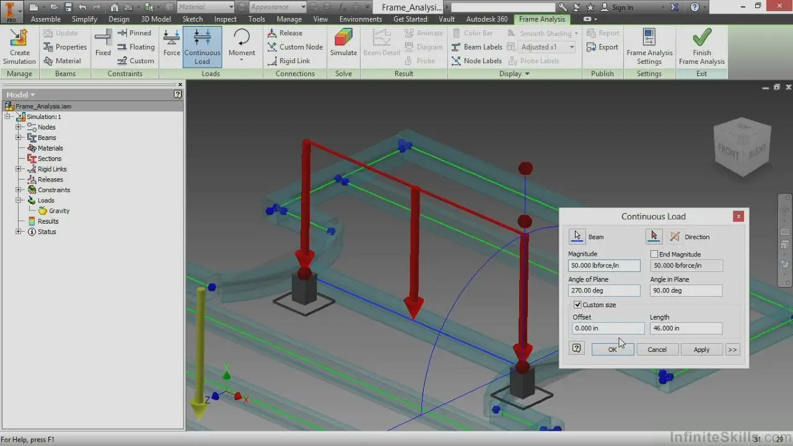Viewport: 793px width, 446px height.
Task: Expand the dialog with the >> button
Action: (x=732, y=349)
